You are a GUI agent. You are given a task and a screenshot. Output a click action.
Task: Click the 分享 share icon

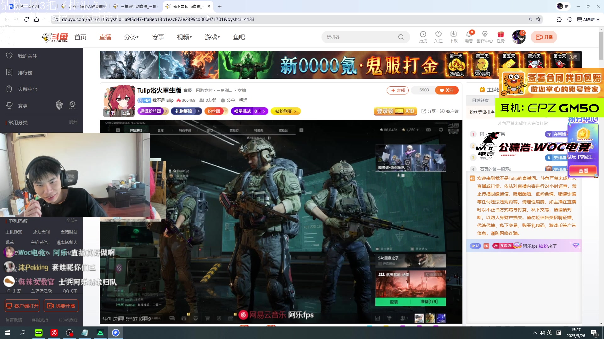click(x=428, y=111)
